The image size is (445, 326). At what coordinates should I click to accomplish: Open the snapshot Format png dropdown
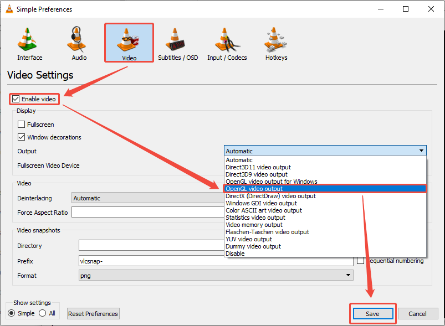point(216,275)
